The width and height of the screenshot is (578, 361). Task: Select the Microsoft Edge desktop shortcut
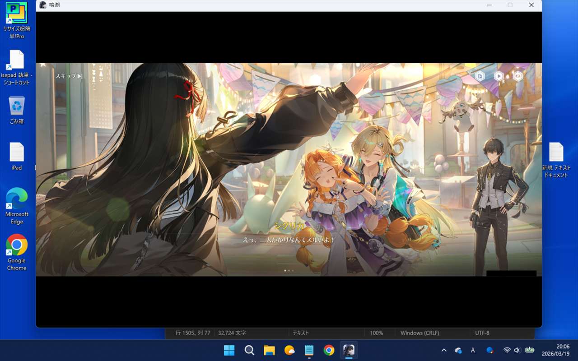click(17, 199)
